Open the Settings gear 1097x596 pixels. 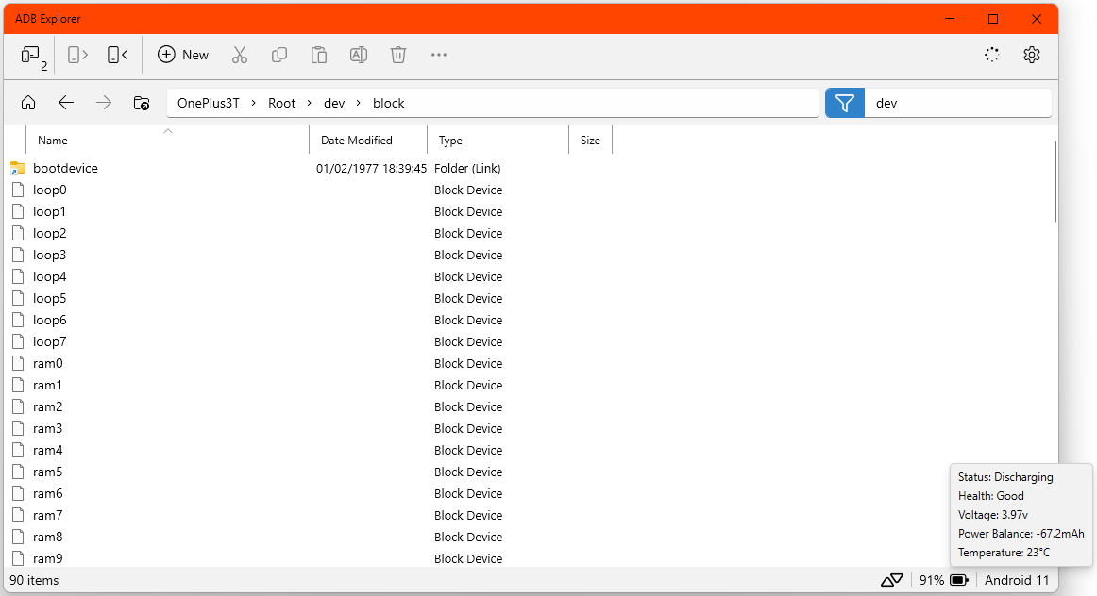[x=1031, y=55]
